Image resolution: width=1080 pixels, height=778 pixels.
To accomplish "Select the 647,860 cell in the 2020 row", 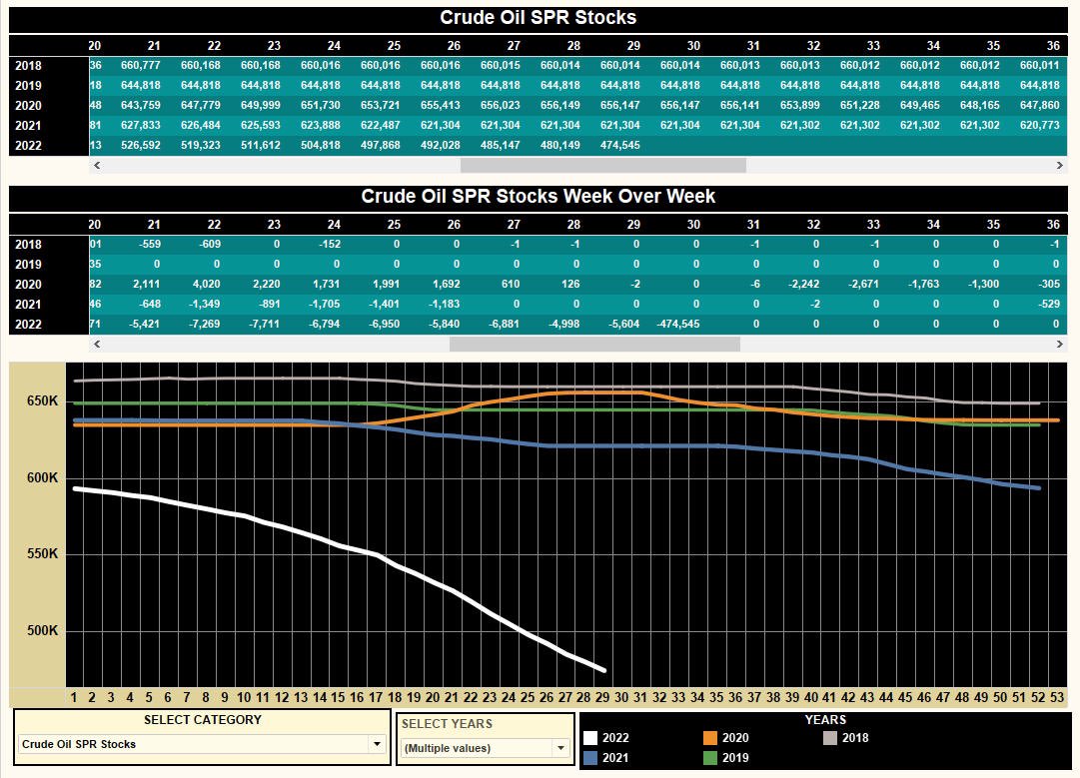I will coord(1039,105).
